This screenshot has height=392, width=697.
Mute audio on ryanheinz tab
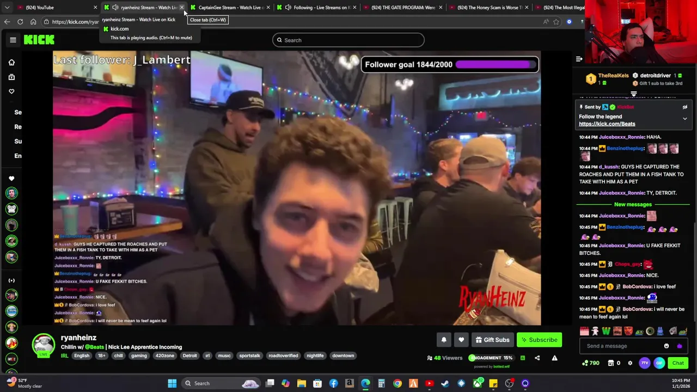coord(115,8)
